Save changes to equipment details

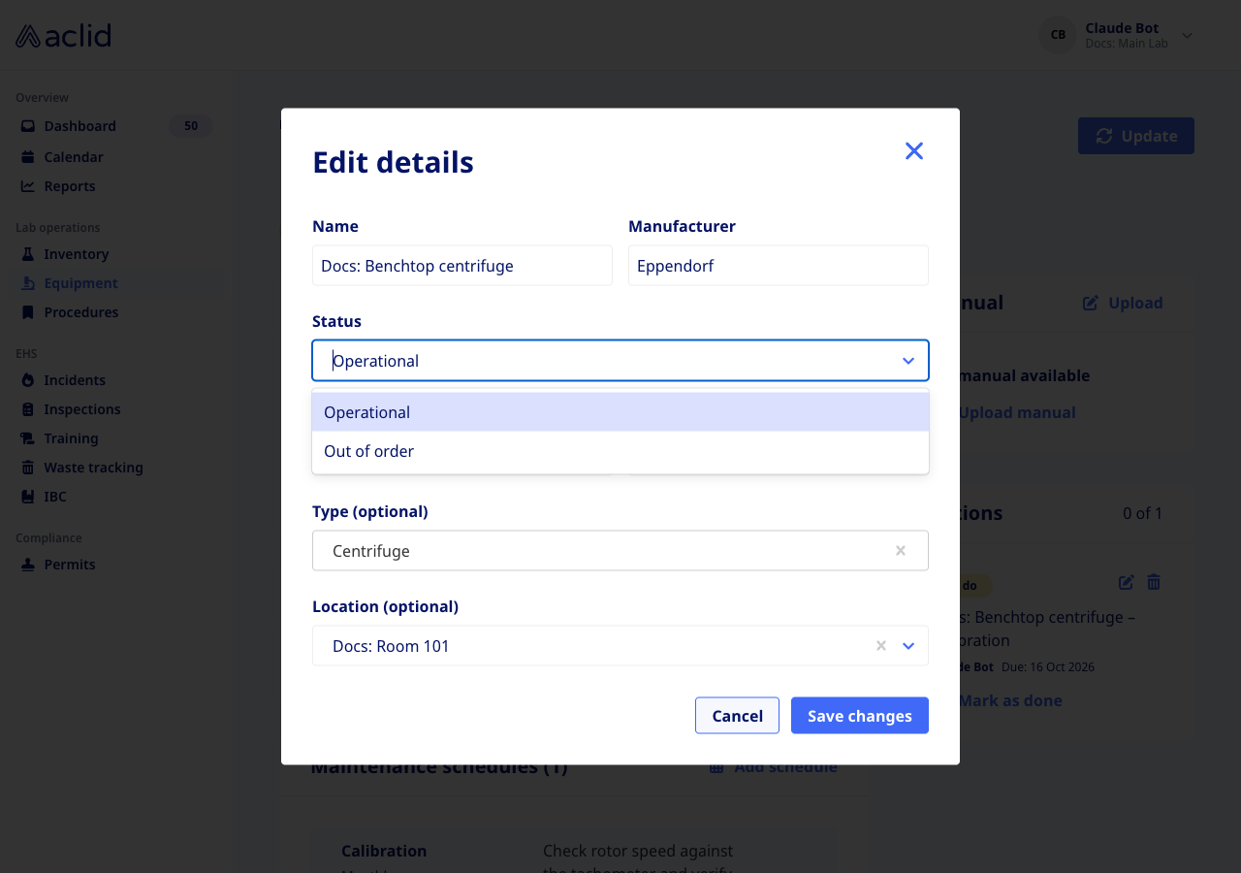[860, 716]
